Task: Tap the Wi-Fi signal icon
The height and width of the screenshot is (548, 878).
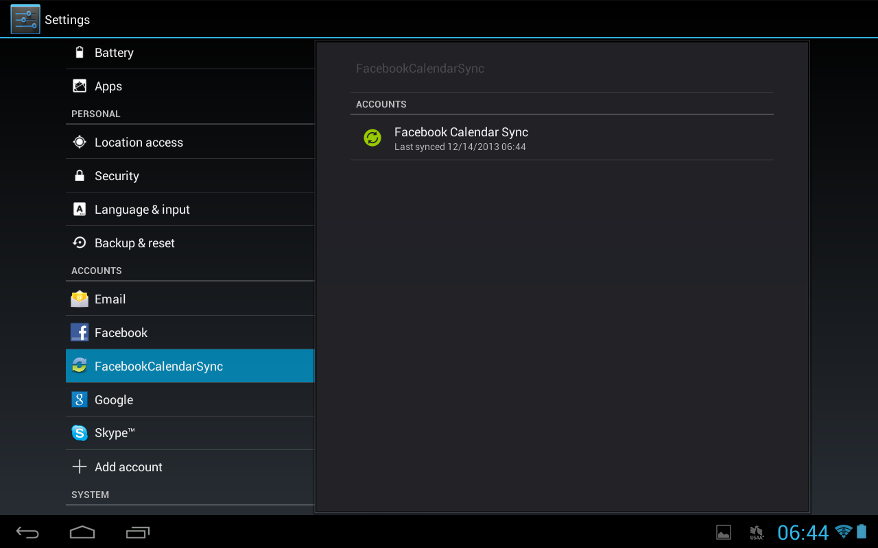Action: coord(844,531)
